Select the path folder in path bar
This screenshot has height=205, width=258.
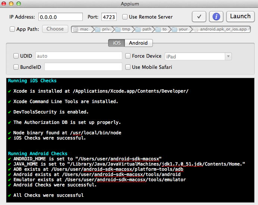(144, 29)
